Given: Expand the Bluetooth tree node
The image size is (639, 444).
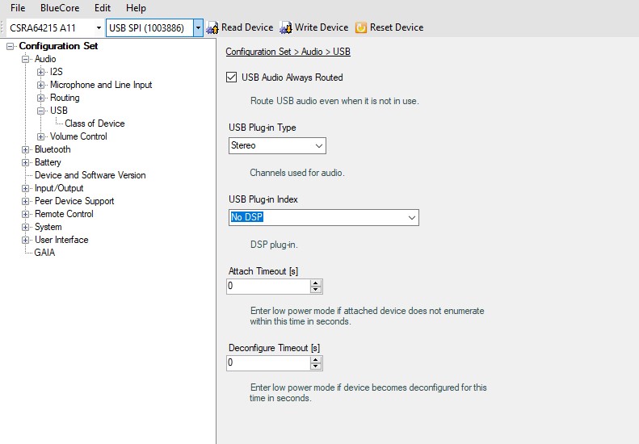Looking at the screenshot, I should pyautogui.click(x=26, y=149).
